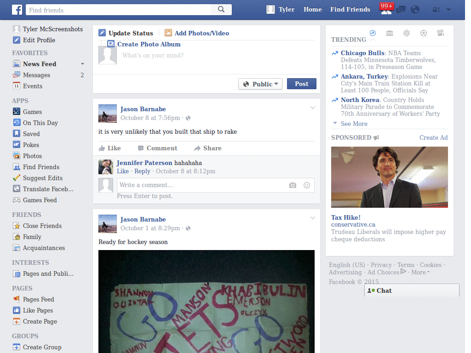Viewport: 471px width, 353px height.
Task: Click Create Group in sidebar
Action: coord(37,347)
